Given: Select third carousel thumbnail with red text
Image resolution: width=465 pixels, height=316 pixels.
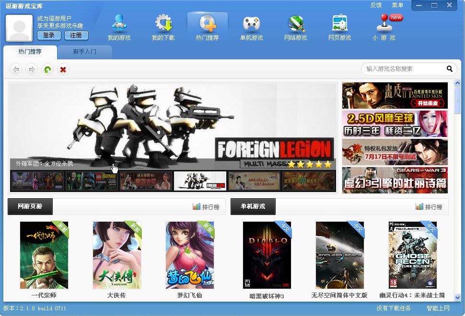Looking at the screenshot, I should pos(146,181).
